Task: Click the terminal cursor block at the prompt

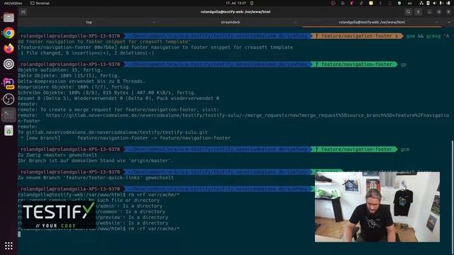Action: pyautogui.click(x=19, y=234)
